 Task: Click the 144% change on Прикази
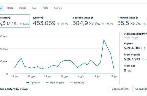pyautogui.click(x=24, y=24)
